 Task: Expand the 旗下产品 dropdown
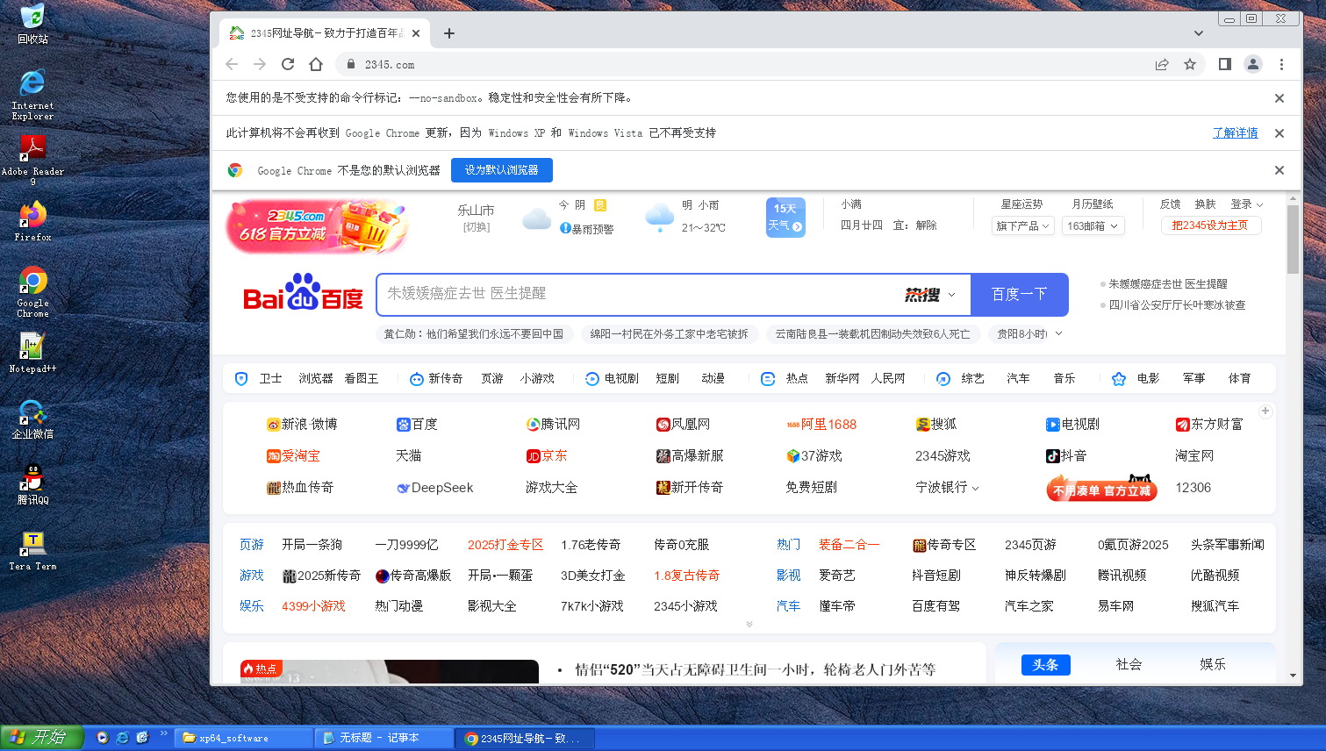(1022, 226)
